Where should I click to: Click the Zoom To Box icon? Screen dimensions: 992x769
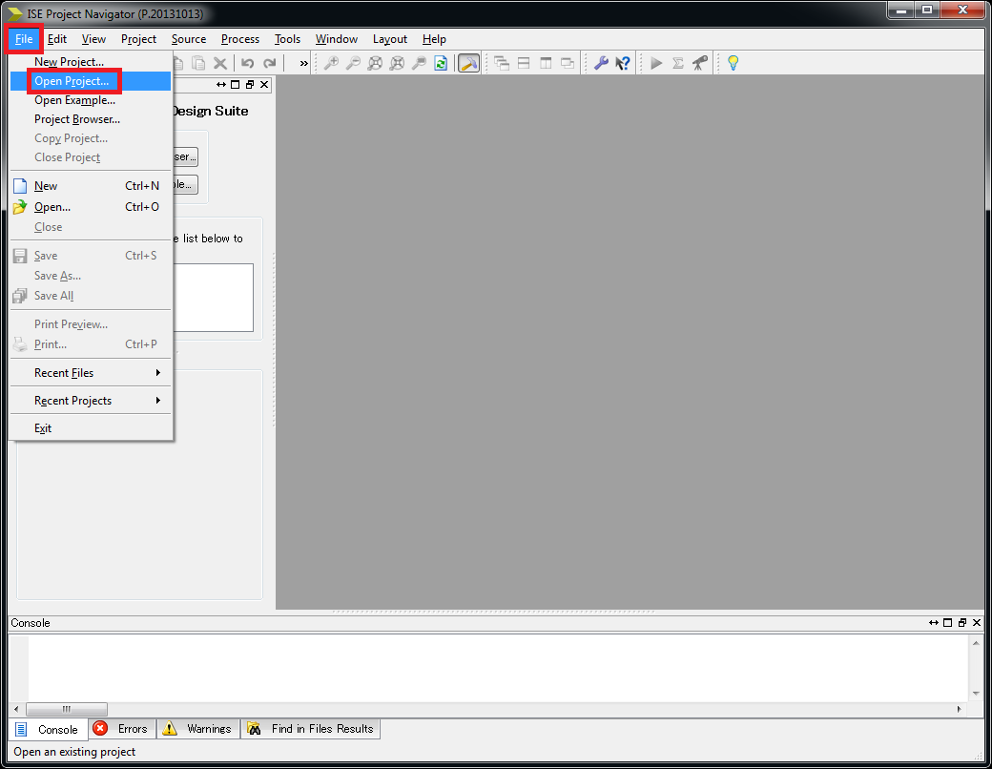tap(419, 63)
